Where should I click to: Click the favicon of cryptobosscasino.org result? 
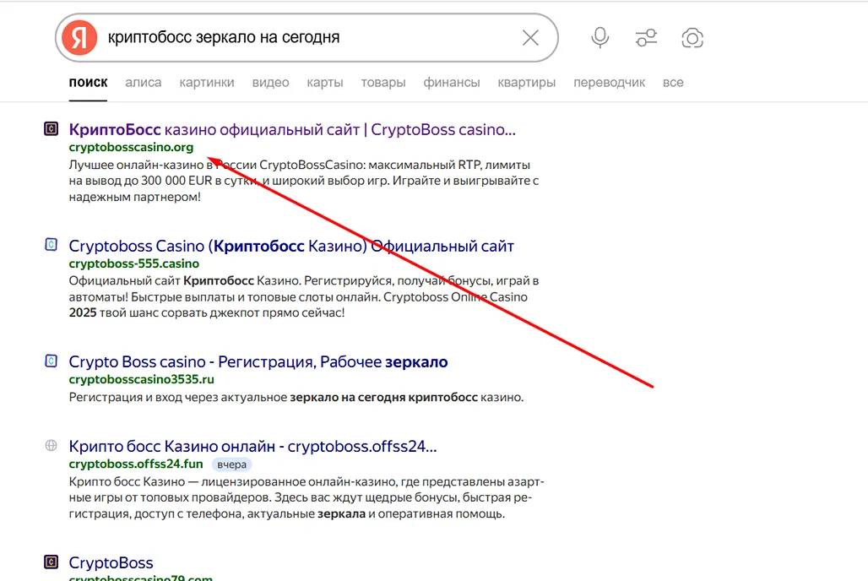[x=51, y=129]
